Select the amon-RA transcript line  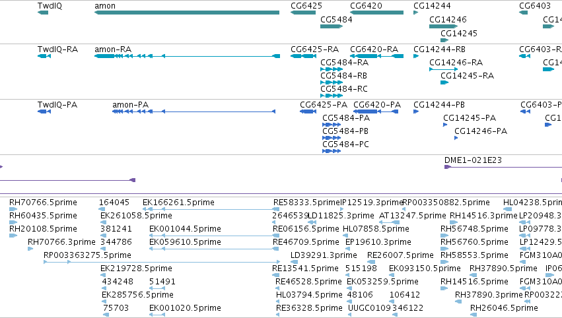tap(187, 56)
